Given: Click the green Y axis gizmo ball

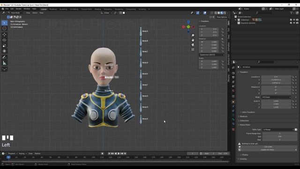Looking at the screenshot, I should point(188,27).
